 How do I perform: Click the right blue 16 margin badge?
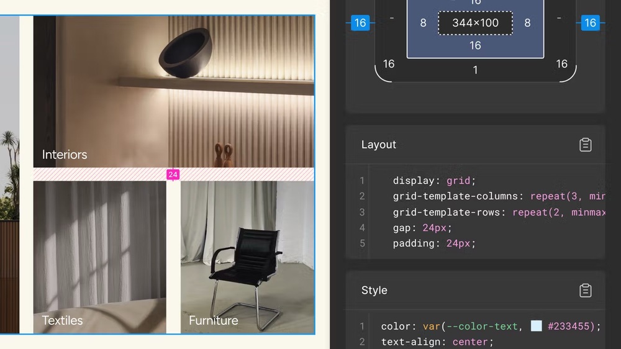coord(590,23)
